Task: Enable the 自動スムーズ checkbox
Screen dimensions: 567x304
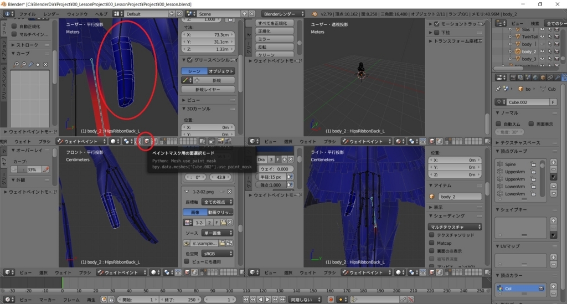Action: [498, 124]
